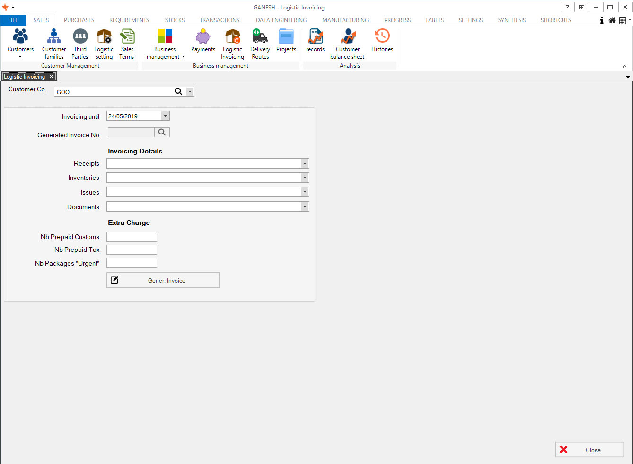Open Logistic setting

tap(104, 37)
